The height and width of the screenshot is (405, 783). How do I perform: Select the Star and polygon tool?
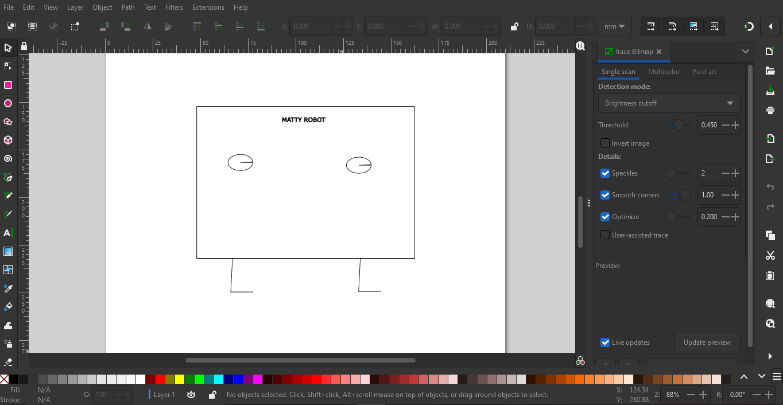pos(8,122)
